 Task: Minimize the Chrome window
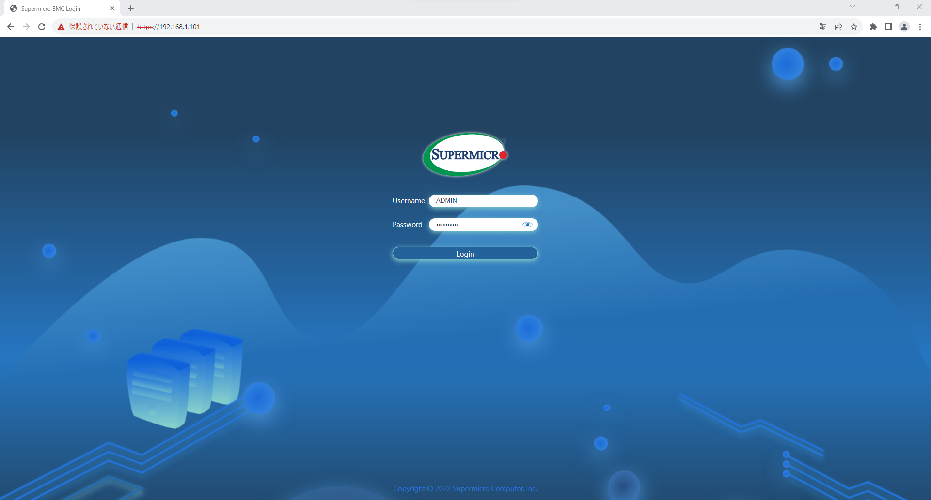(875, 7)
